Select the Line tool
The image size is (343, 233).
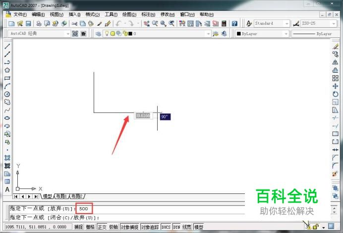(7, 47)
